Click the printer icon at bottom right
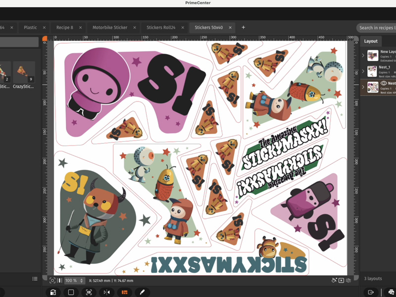 391,292
